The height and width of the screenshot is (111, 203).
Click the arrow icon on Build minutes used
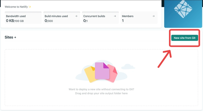click(x=76, y=16)
